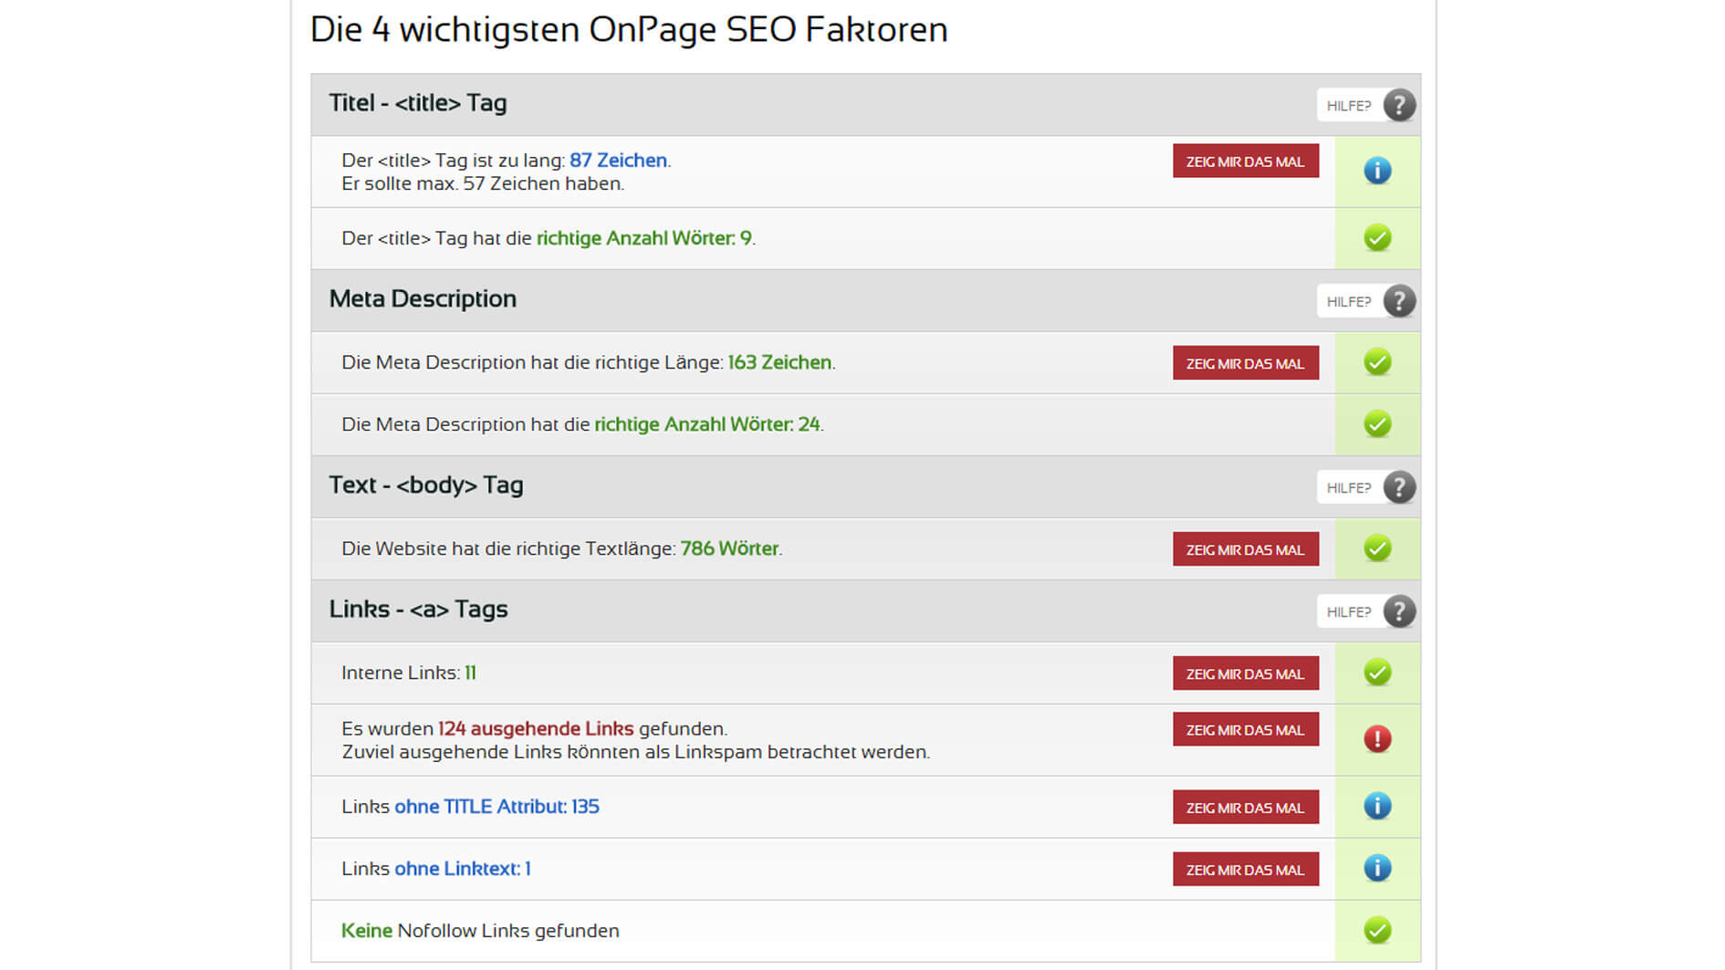Show the 124 outgoing links details
The image size is (1725, 970).
[x=1245, y=730]
